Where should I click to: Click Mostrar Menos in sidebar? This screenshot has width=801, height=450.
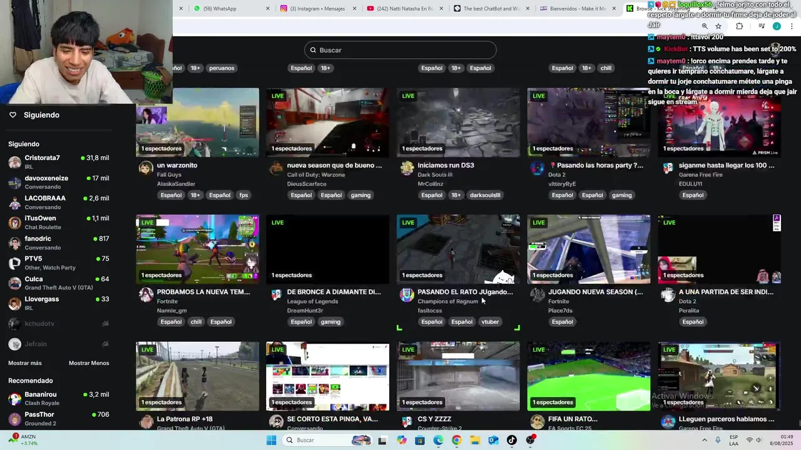(x=89, y=363)
